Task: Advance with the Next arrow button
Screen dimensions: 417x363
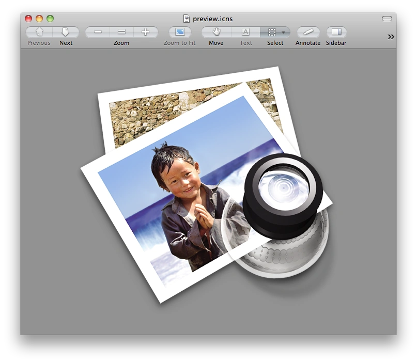Action: coord(66,32)
